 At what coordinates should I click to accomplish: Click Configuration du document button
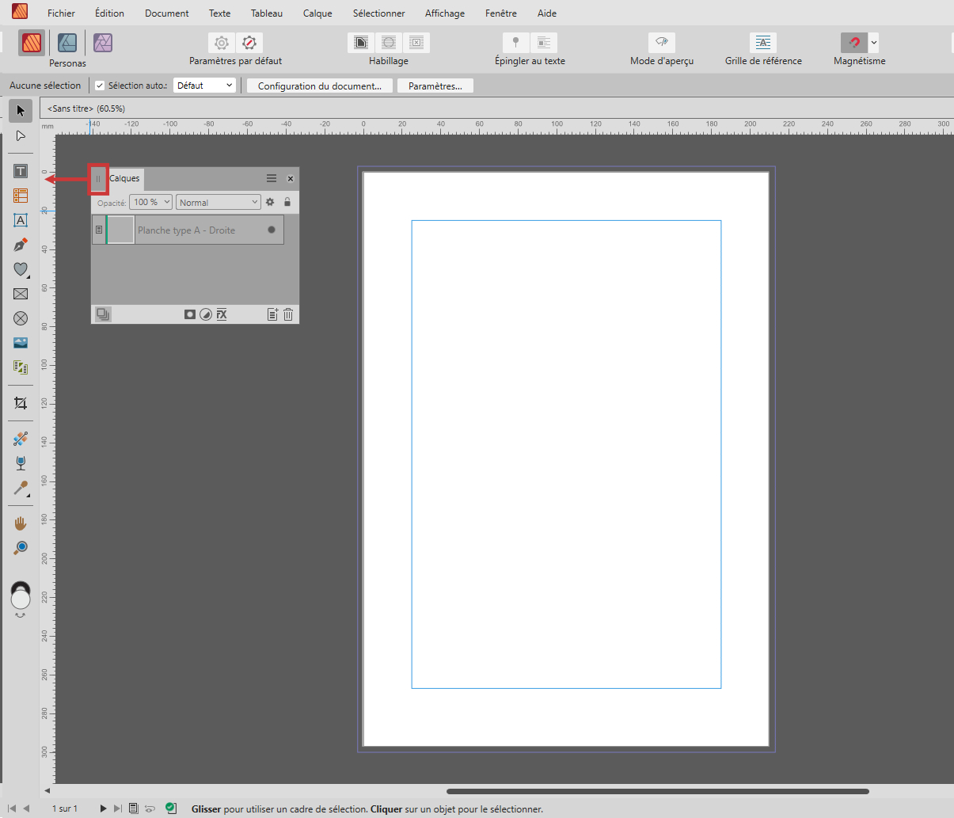[320, 86]
